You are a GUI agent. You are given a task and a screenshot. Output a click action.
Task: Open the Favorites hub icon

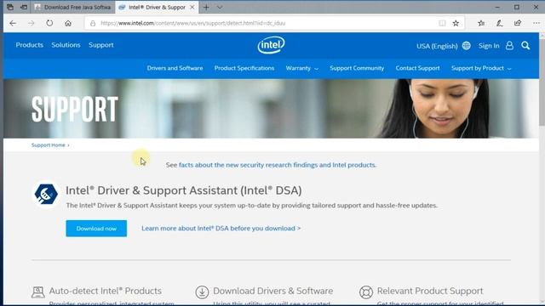[x=481, y=23]
